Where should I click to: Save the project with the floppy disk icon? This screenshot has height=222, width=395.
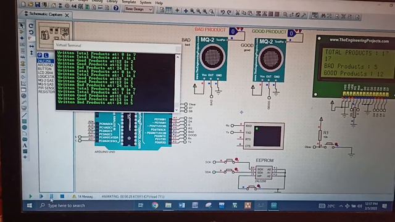click(x=38, y=5)
